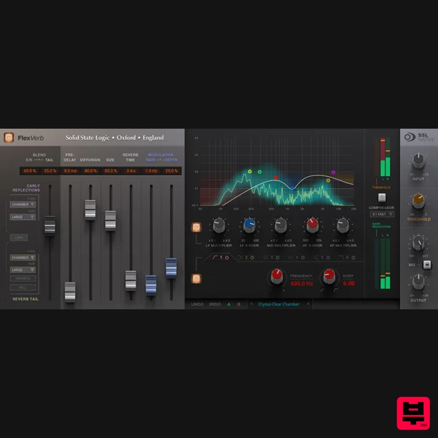Click the power button above the Compressor label
Screen dimensions: 438x438
tap(382, 198)
